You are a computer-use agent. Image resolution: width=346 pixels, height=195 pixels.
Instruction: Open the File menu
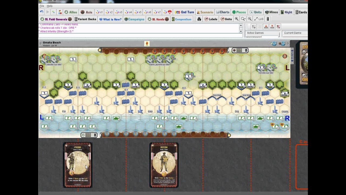(x=42, y=6)
